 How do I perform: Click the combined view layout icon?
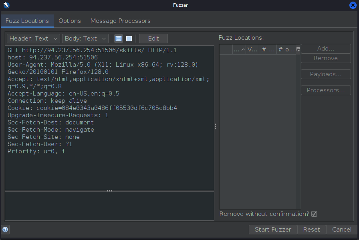pyautogui.click(x=129, y=39)
